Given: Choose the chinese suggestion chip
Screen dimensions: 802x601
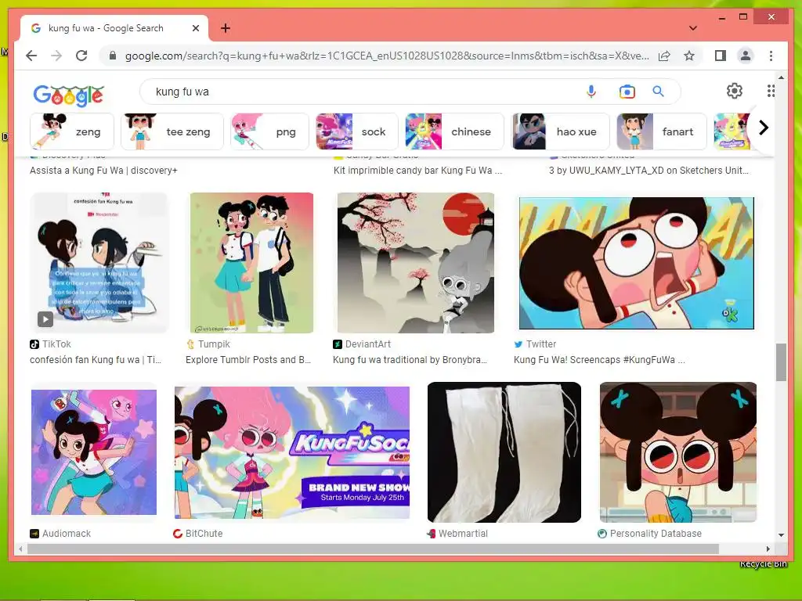Looking at the screenshot, I should tap(454, 131).
